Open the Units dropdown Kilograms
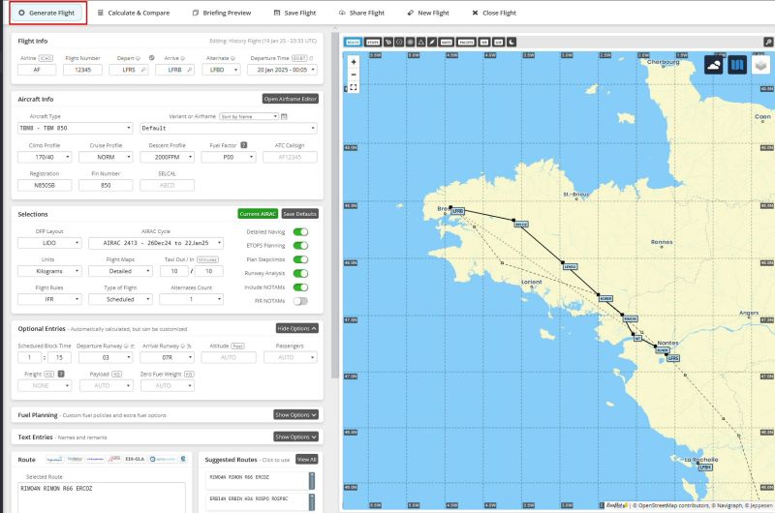775x513 pixels. click(x=49, y=271)
